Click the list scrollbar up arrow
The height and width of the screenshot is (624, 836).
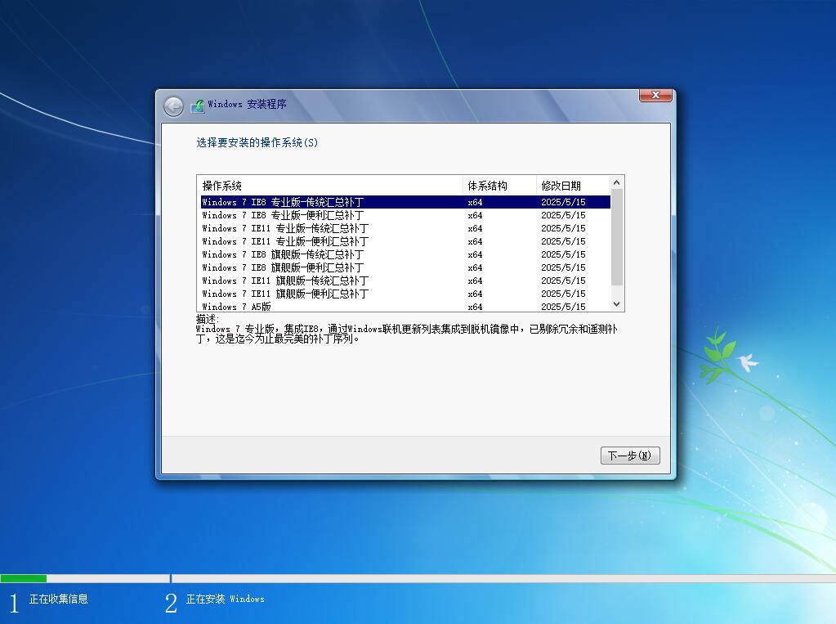(x=617, y=182)
